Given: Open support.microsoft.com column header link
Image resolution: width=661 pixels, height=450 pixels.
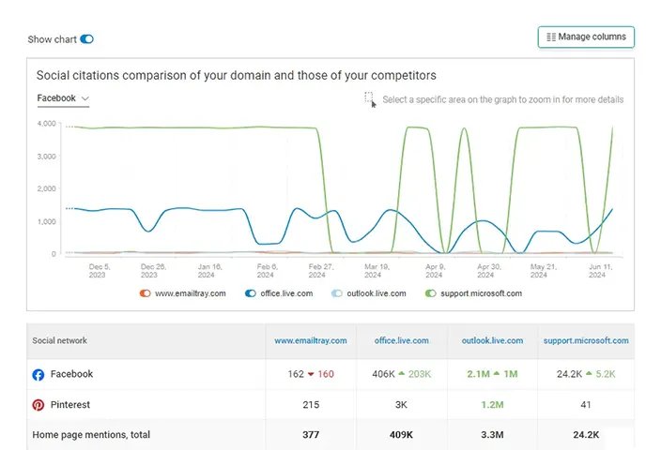Looking at the screenshot, I should click(x=586, y=340).
